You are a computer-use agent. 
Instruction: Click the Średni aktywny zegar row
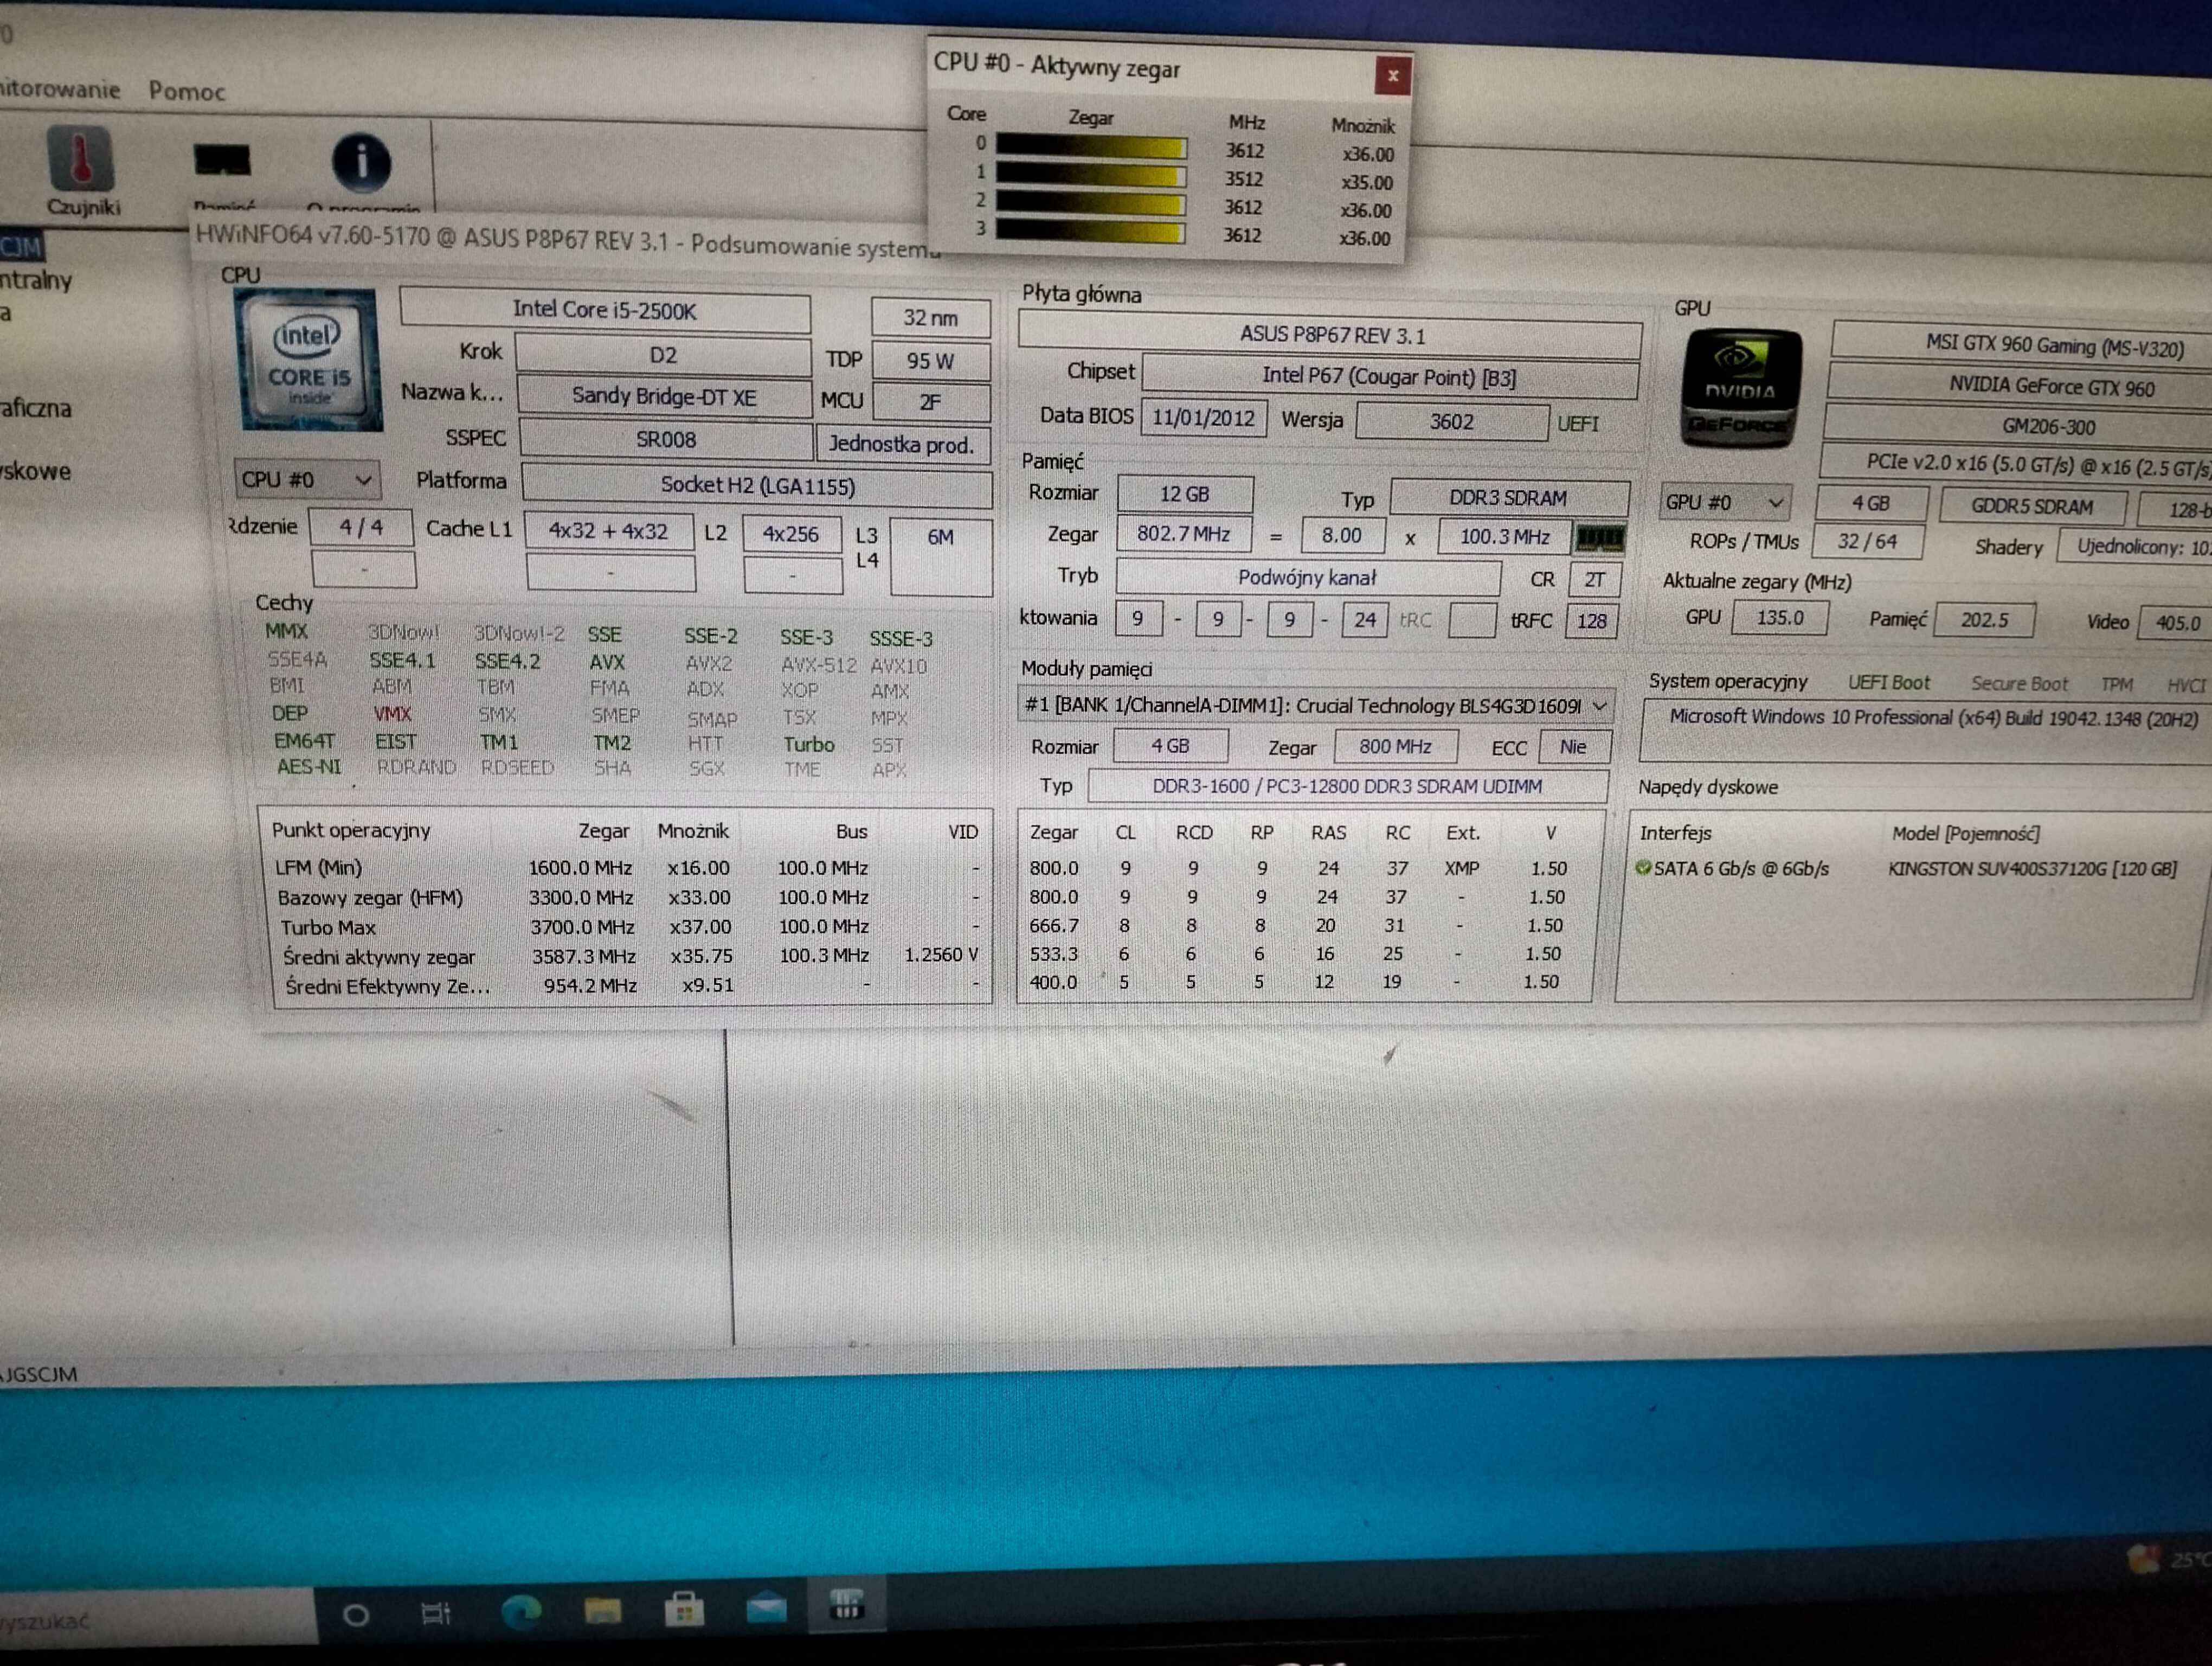pyautogui.click(x=630, y=956)
